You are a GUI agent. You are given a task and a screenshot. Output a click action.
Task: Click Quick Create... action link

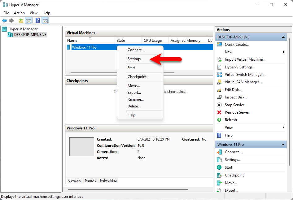(237, 45)
